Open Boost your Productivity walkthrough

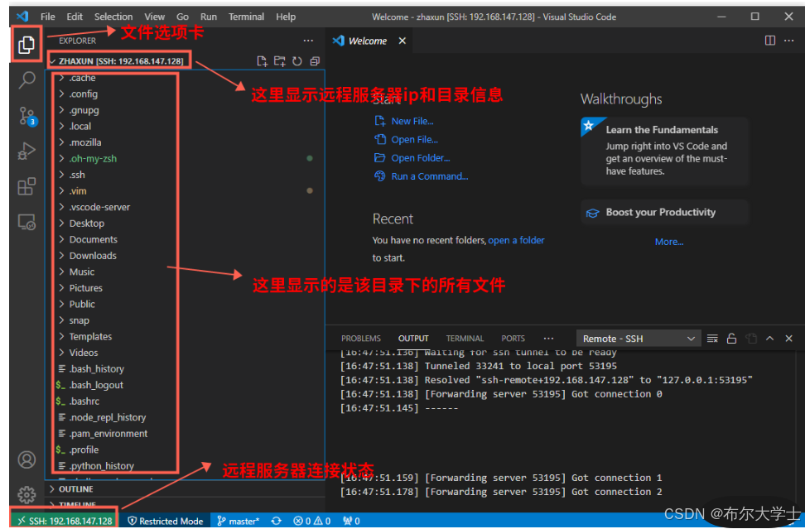(665, 213)
